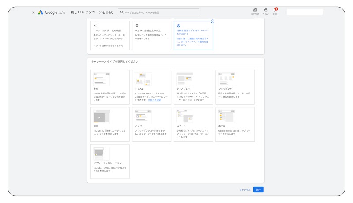Image resolution: width=353 pixels, height=203 pixels.
Task: Toggle the selected checkmark on no-goal card
Action: (x=213, y=21)
